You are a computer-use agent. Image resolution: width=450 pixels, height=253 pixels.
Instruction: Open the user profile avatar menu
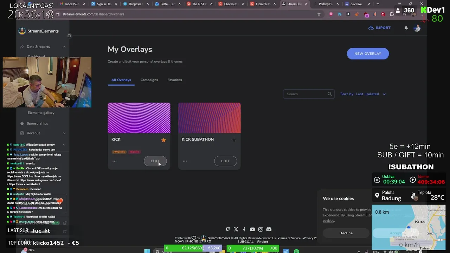tap(417, 28)
